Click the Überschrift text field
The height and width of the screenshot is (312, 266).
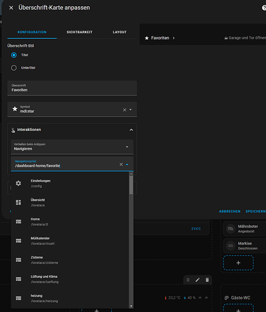coord(72,88)
